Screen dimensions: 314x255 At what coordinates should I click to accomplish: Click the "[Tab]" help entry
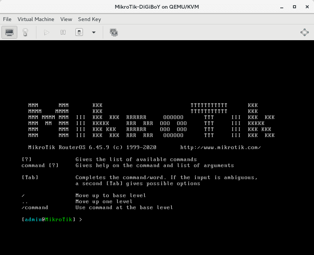click(x=30, y=177)
